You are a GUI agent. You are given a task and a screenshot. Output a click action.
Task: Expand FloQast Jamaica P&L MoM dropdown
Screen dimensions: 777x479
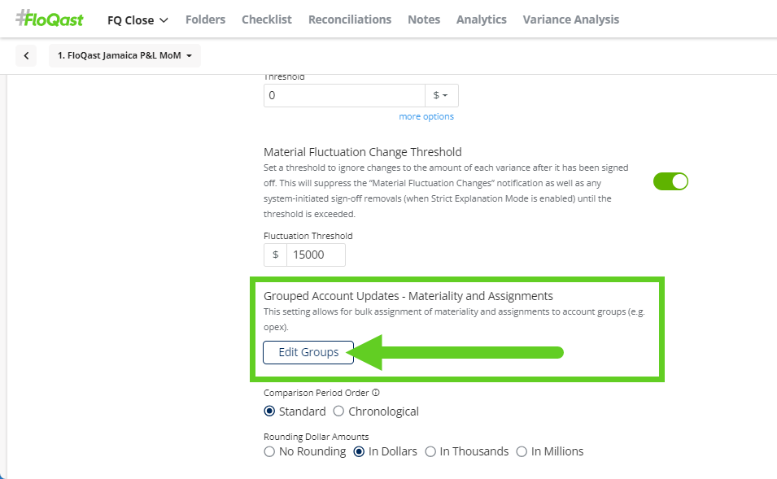pos(124,55)
